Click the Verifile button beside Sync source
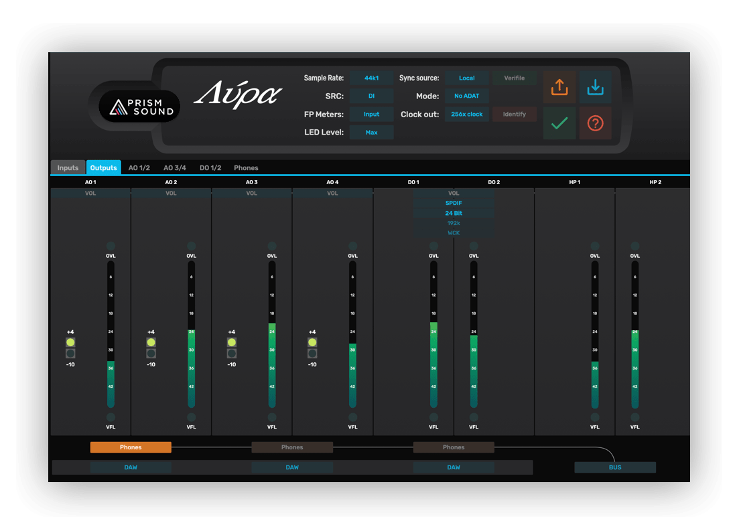This screenshot has height=529, width=737. (514, 78)
